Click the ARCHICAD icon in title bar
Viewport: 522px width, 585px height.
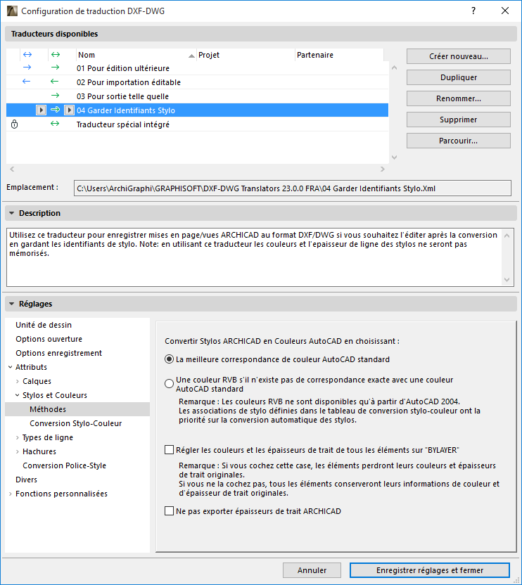tap(12, 11)
